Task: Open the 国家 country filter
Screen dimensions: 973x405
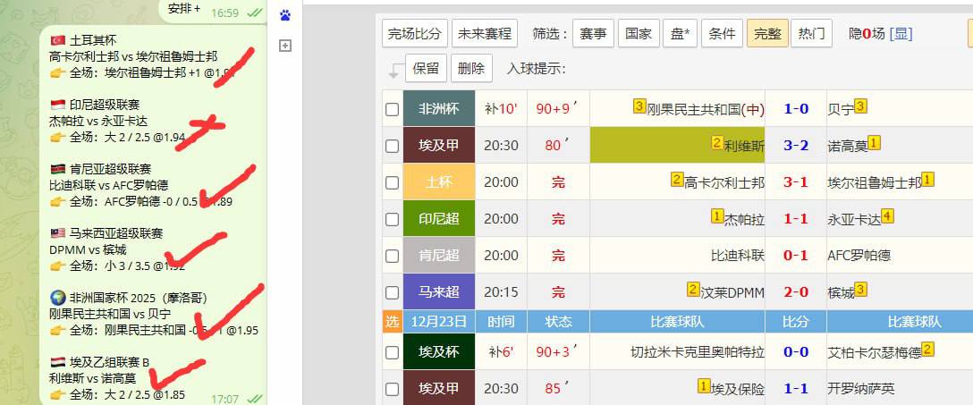Action: (638, 34)
